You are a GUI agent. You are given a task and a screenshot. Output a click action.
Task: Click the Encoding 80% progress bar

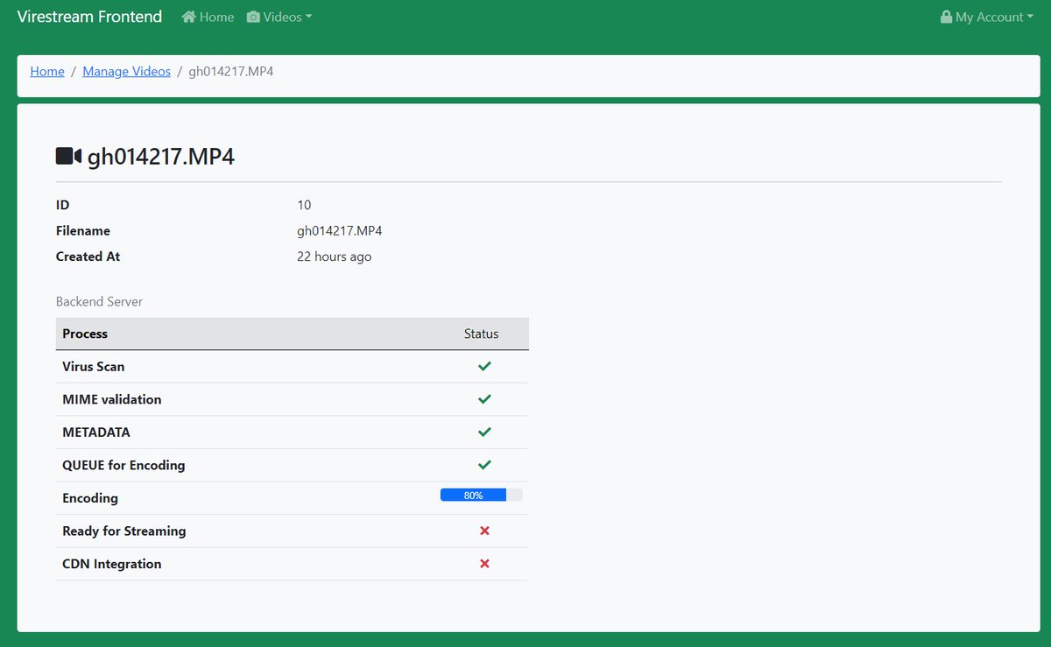point(482,495)
